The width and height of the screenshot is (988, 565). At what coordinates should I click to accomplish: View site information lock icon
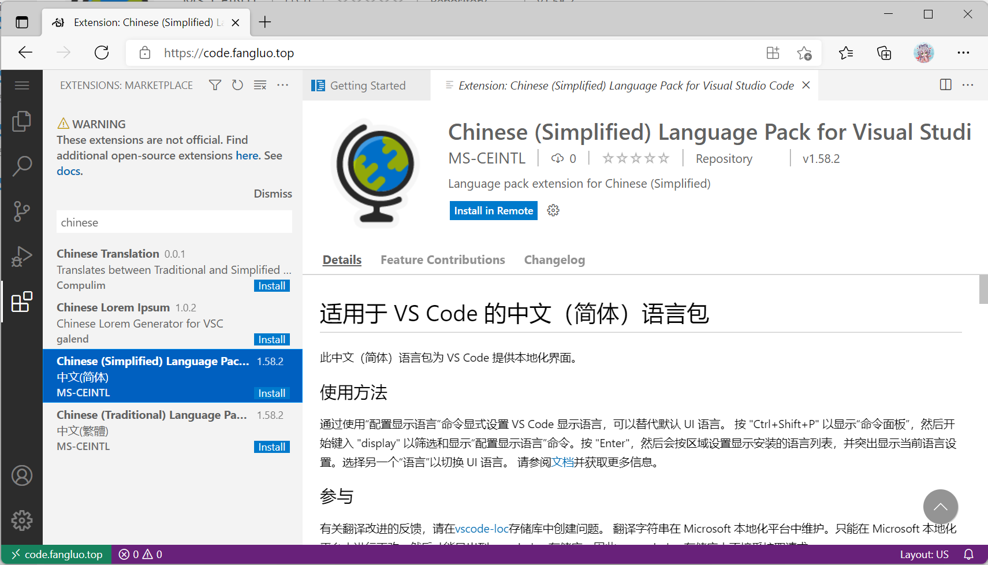[x=145, y=53]
